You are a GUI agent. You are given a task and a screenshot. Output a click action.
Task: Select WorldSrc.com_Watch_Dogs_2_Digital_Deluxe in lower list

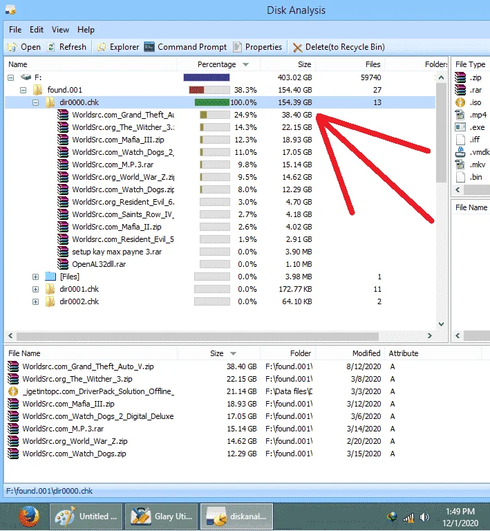pyautogui.click(x=98, y=416)
